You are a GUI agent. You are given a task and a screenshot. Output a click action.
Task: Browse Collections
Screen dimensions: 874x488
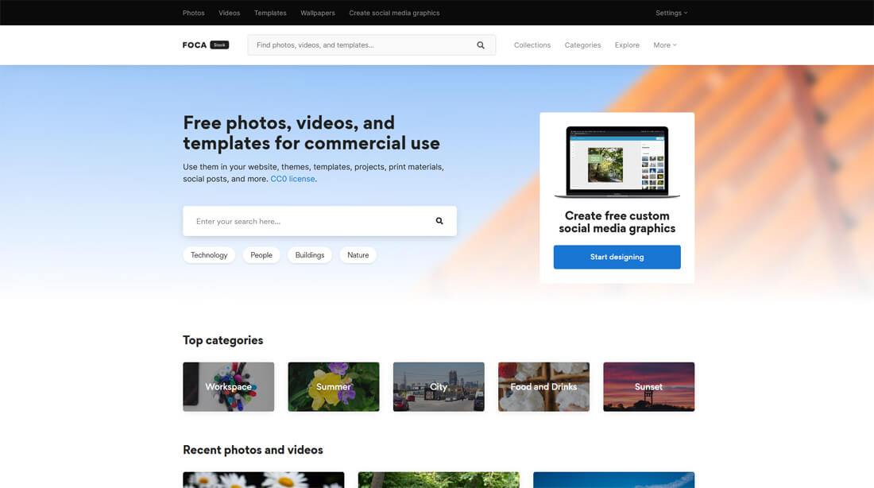tap(532, 45)
